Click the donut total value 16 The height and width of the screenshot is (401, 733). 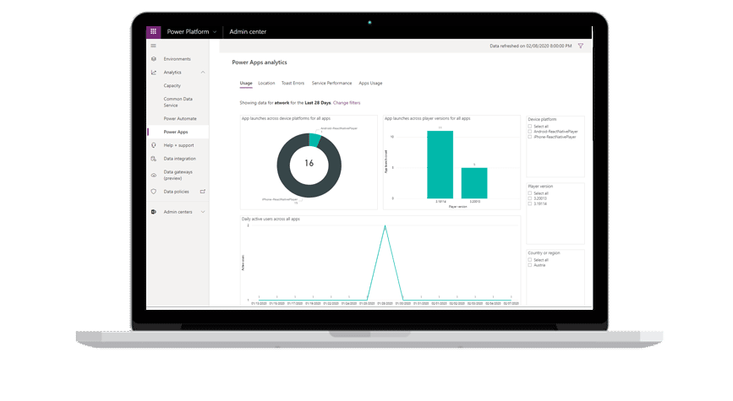(x=309, y=163)
